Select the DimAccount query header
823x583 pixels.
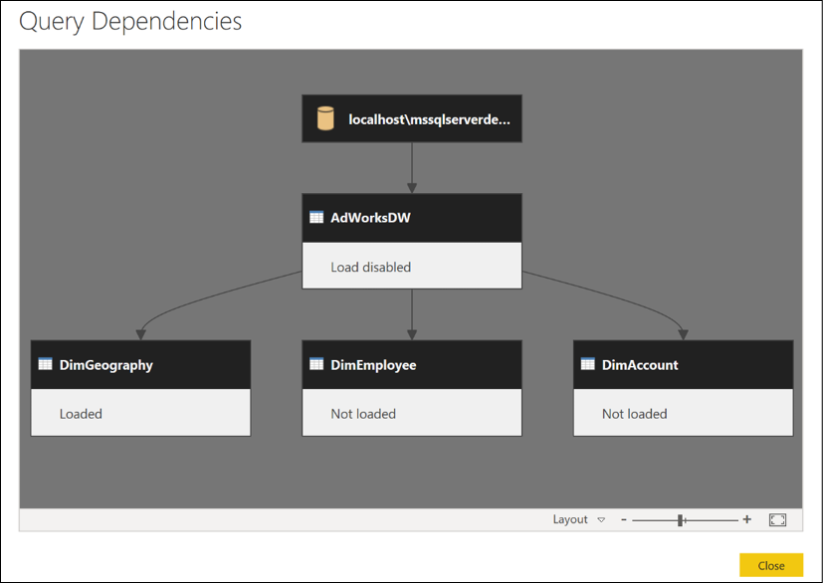pyautogui.click(x=684, y=365)
